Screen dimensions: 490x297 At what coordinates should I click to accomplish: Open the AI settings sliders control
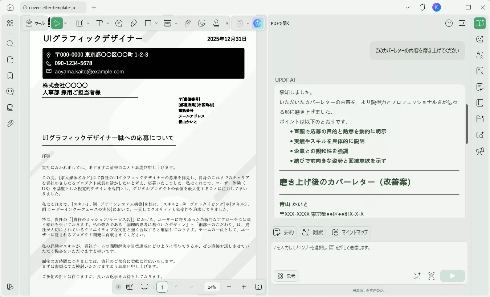coord(462,23)
